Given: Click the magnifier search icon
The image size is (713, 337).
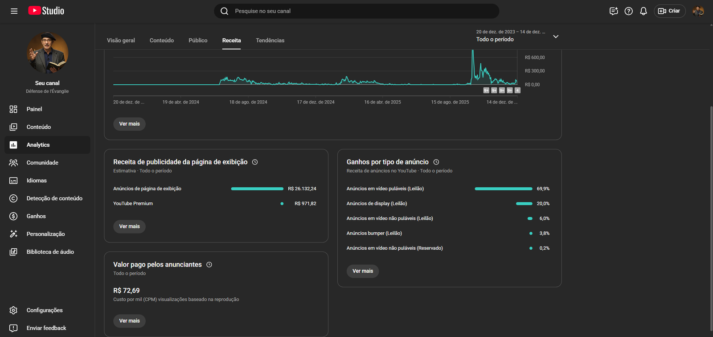Looking at the screenshot, I should click(225, 11).
